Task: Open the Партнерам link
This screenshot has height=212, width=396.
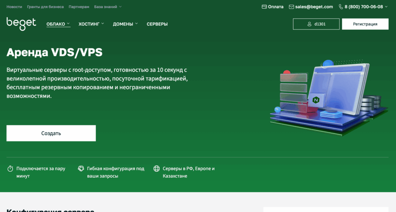Action: coord(79,7)
